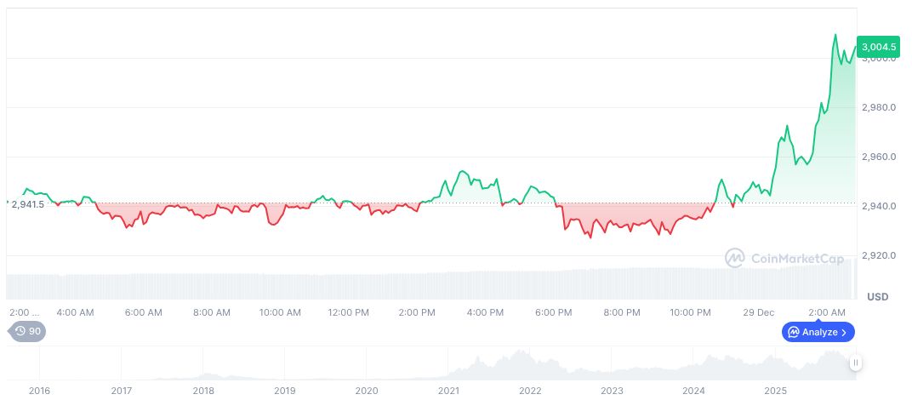The width and height of the screenshot is (912, 400).
Task: Click the Analyze button's right chevron arrow
Action: point(844,332)
